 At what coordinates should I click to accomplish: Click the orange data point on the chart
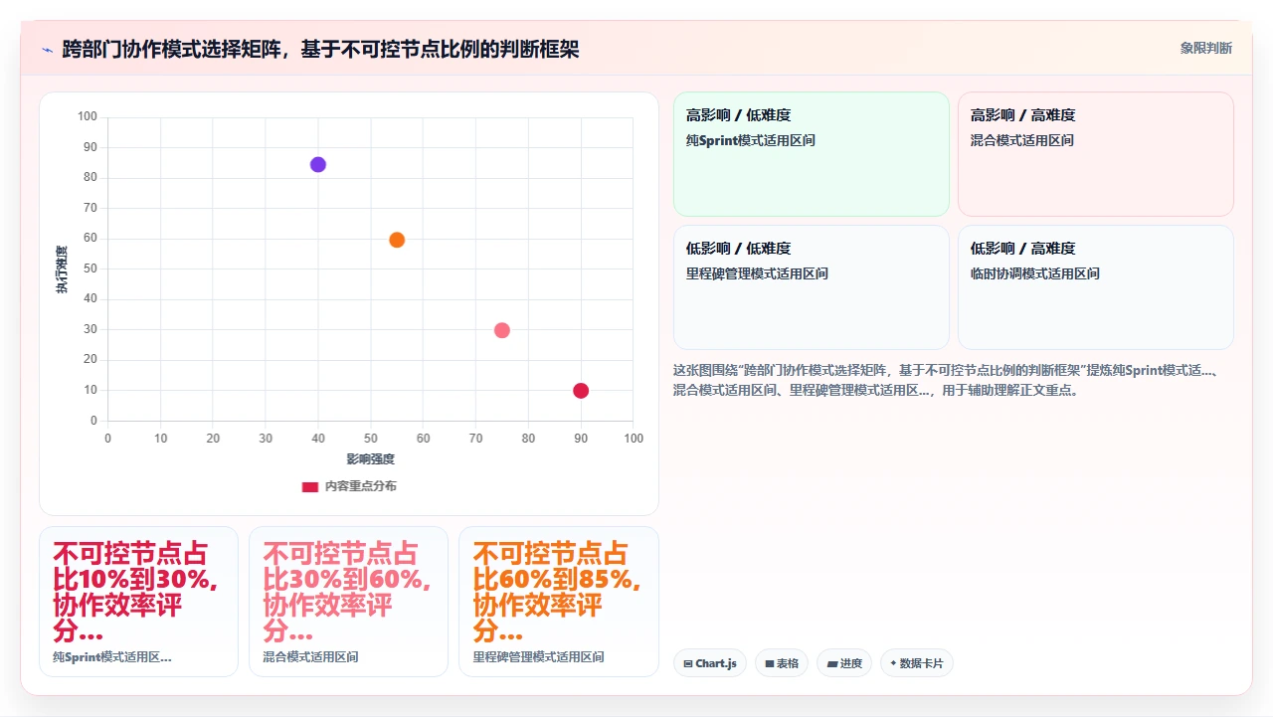[397, 240]
